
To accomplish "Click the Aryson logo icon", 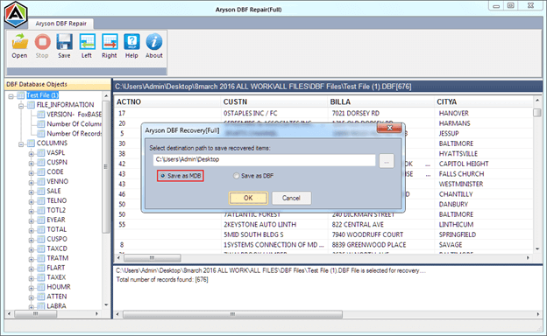I will (16, 14).
